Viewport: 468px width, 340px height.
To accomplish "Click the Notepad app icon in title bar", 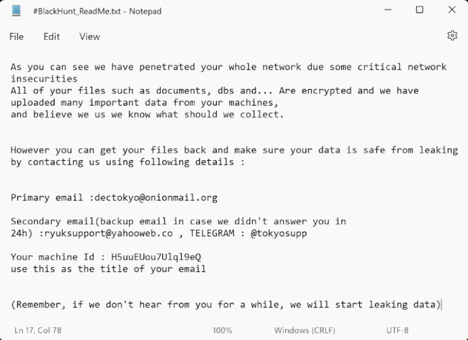I will (x=17, y=11).
